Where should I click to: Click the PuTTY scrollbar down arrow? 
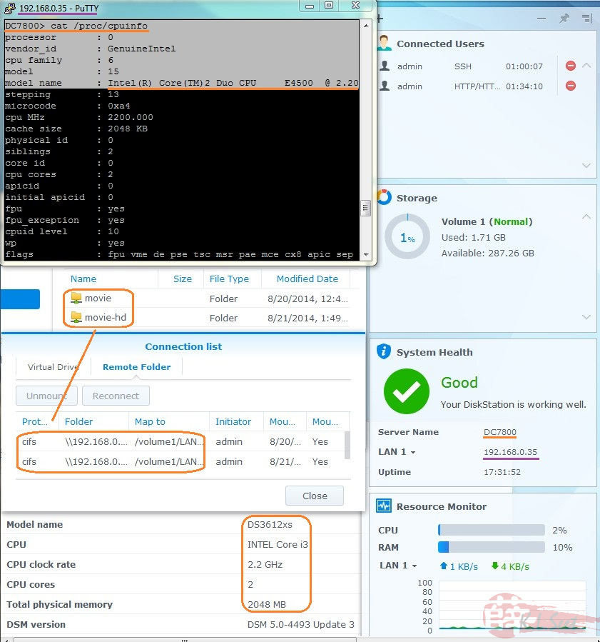[366, 255]
